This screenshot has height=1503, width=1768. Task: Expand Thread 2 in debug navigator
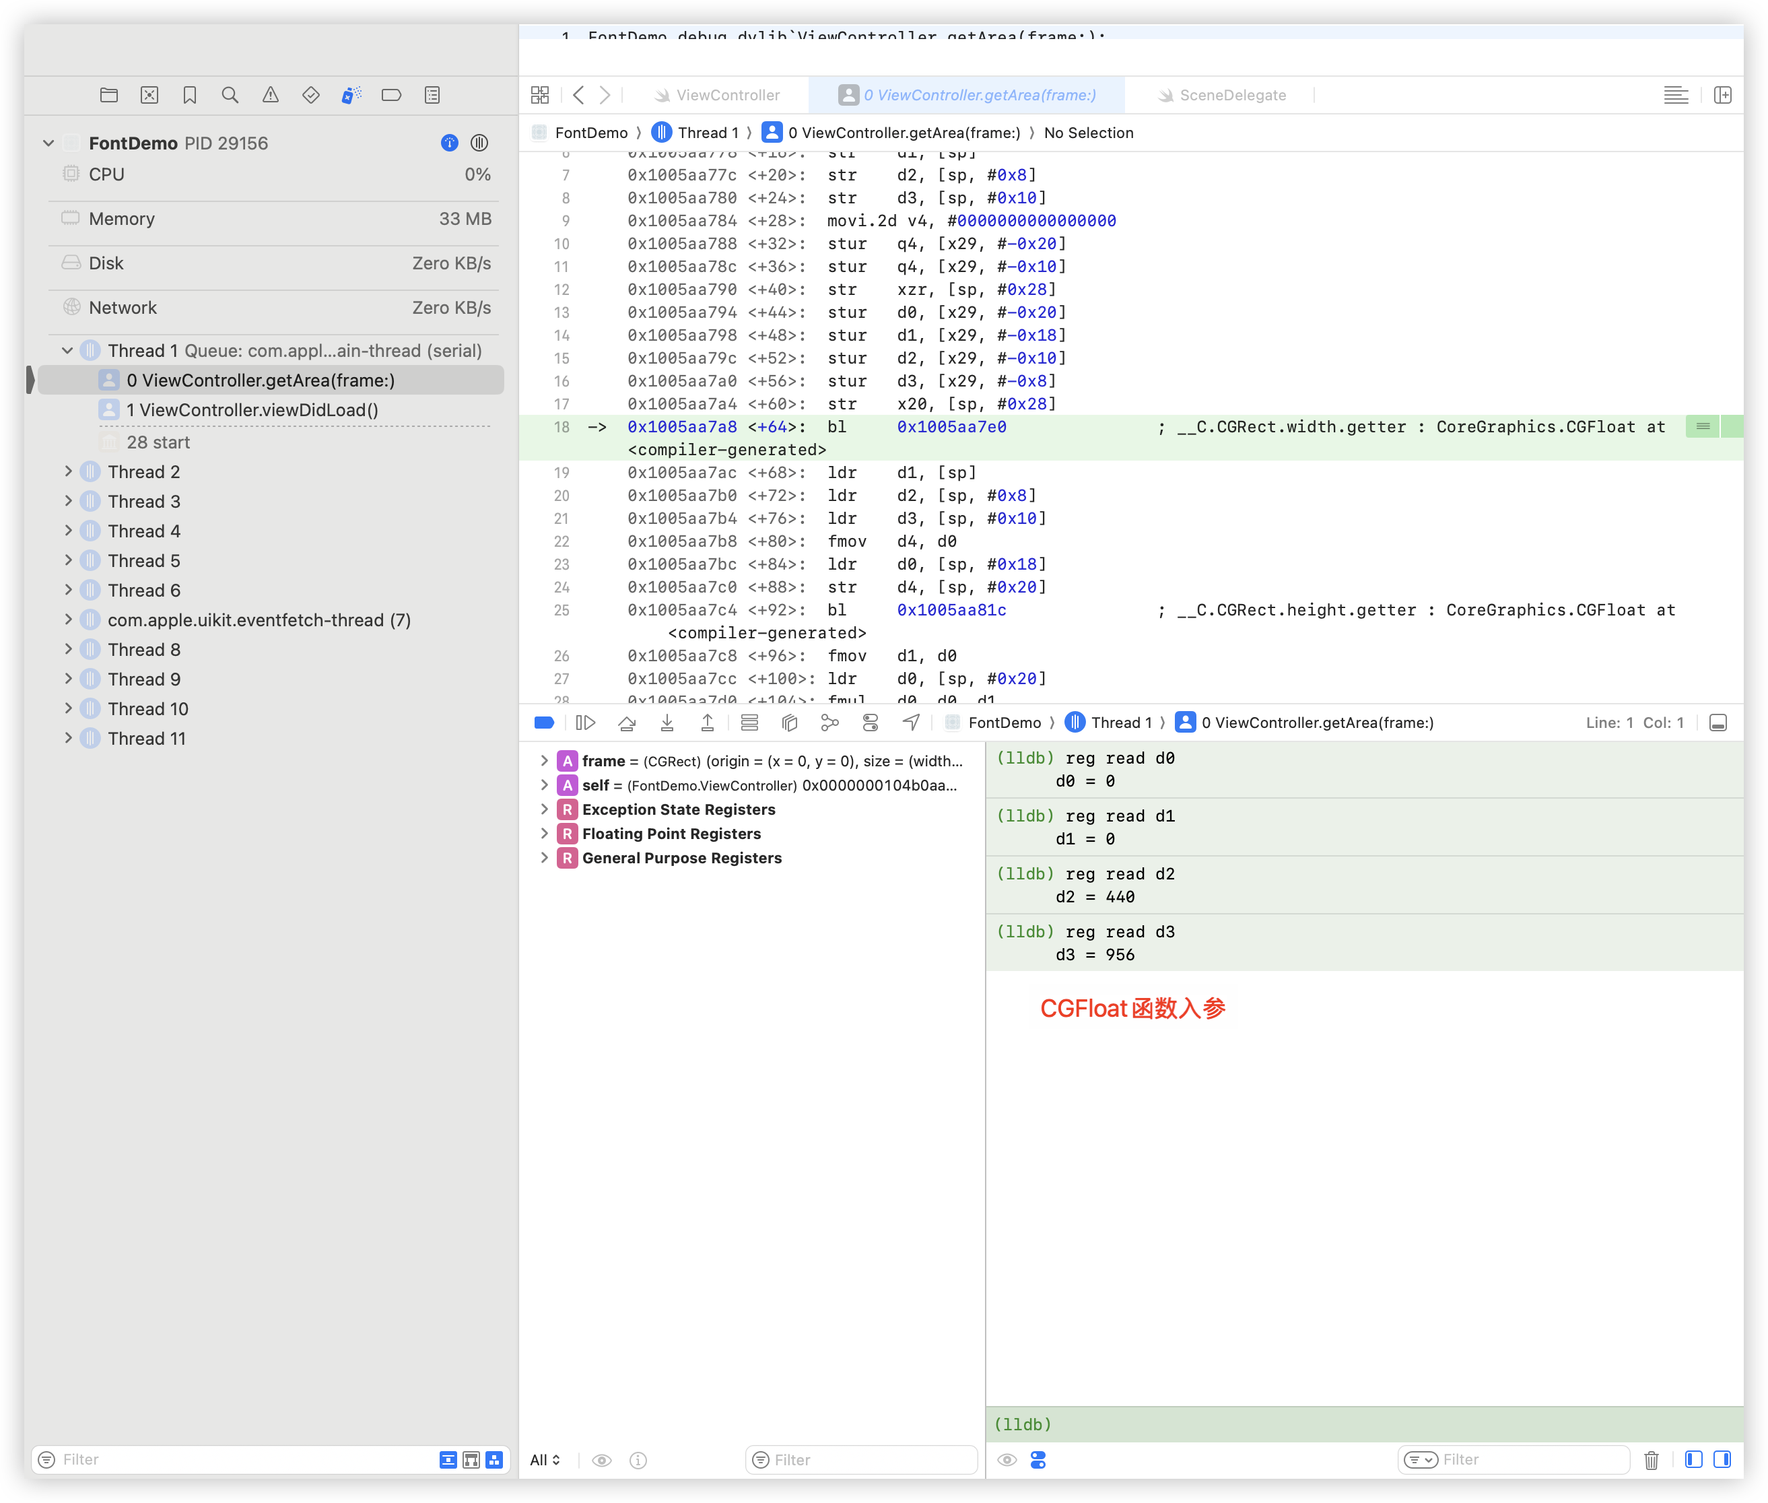69,472
